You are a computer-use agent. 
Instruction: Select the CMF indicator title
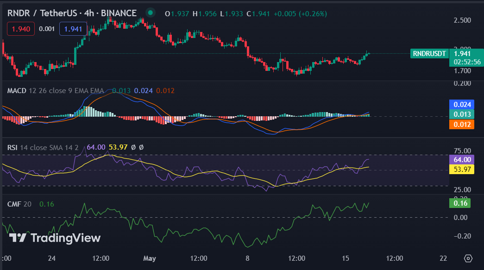click(13, 203)
